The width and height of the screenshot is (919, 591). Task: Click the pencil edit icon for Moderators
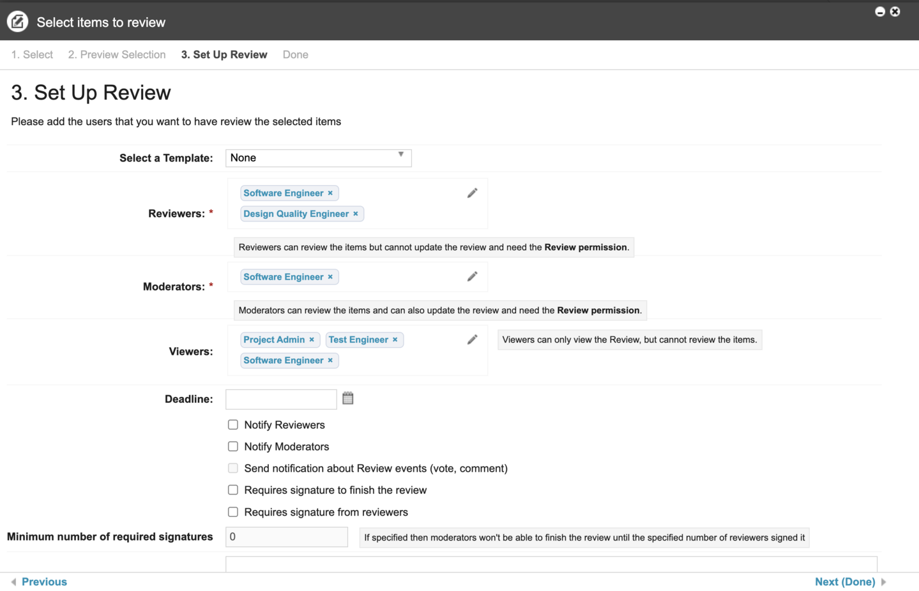pos(472,276)
